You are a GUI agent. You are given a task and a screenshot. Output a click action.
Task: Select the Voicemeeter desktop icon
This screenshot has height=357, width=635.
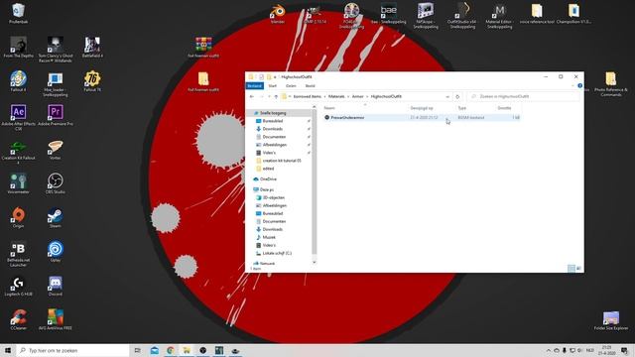18,183
